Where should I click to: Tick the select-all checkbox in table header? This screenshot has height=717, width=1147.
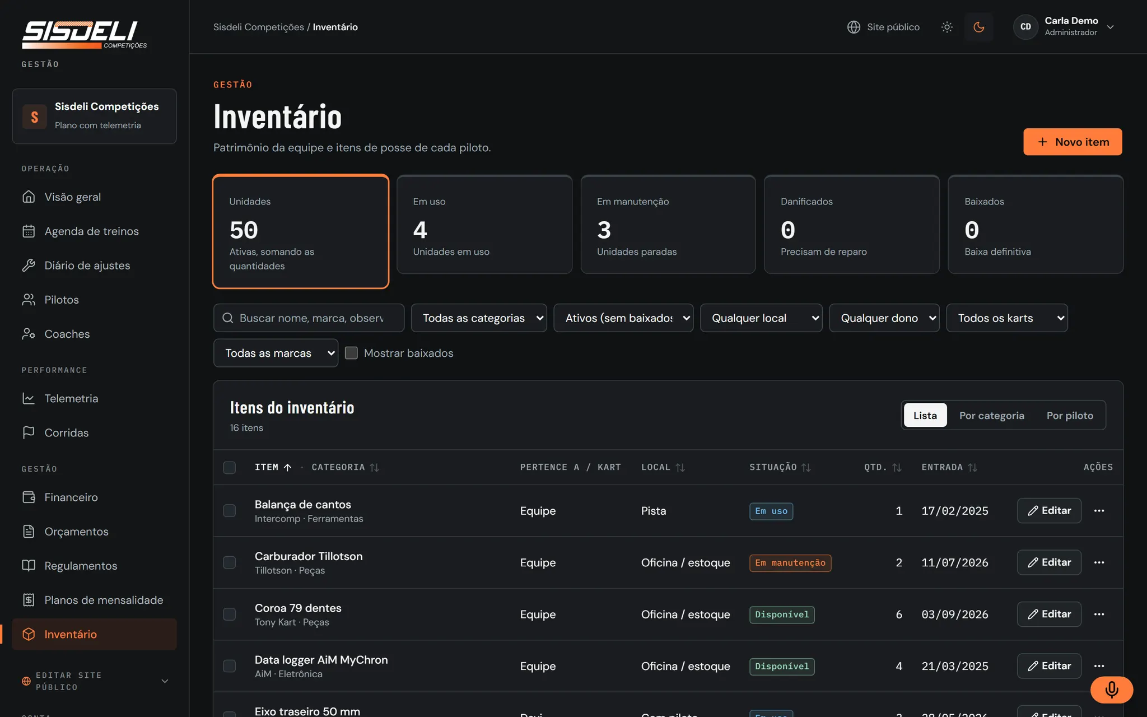coord(229,467)
